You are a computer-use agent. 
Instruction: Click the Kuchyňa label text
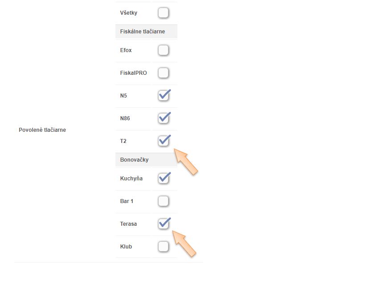click(131, 179)
